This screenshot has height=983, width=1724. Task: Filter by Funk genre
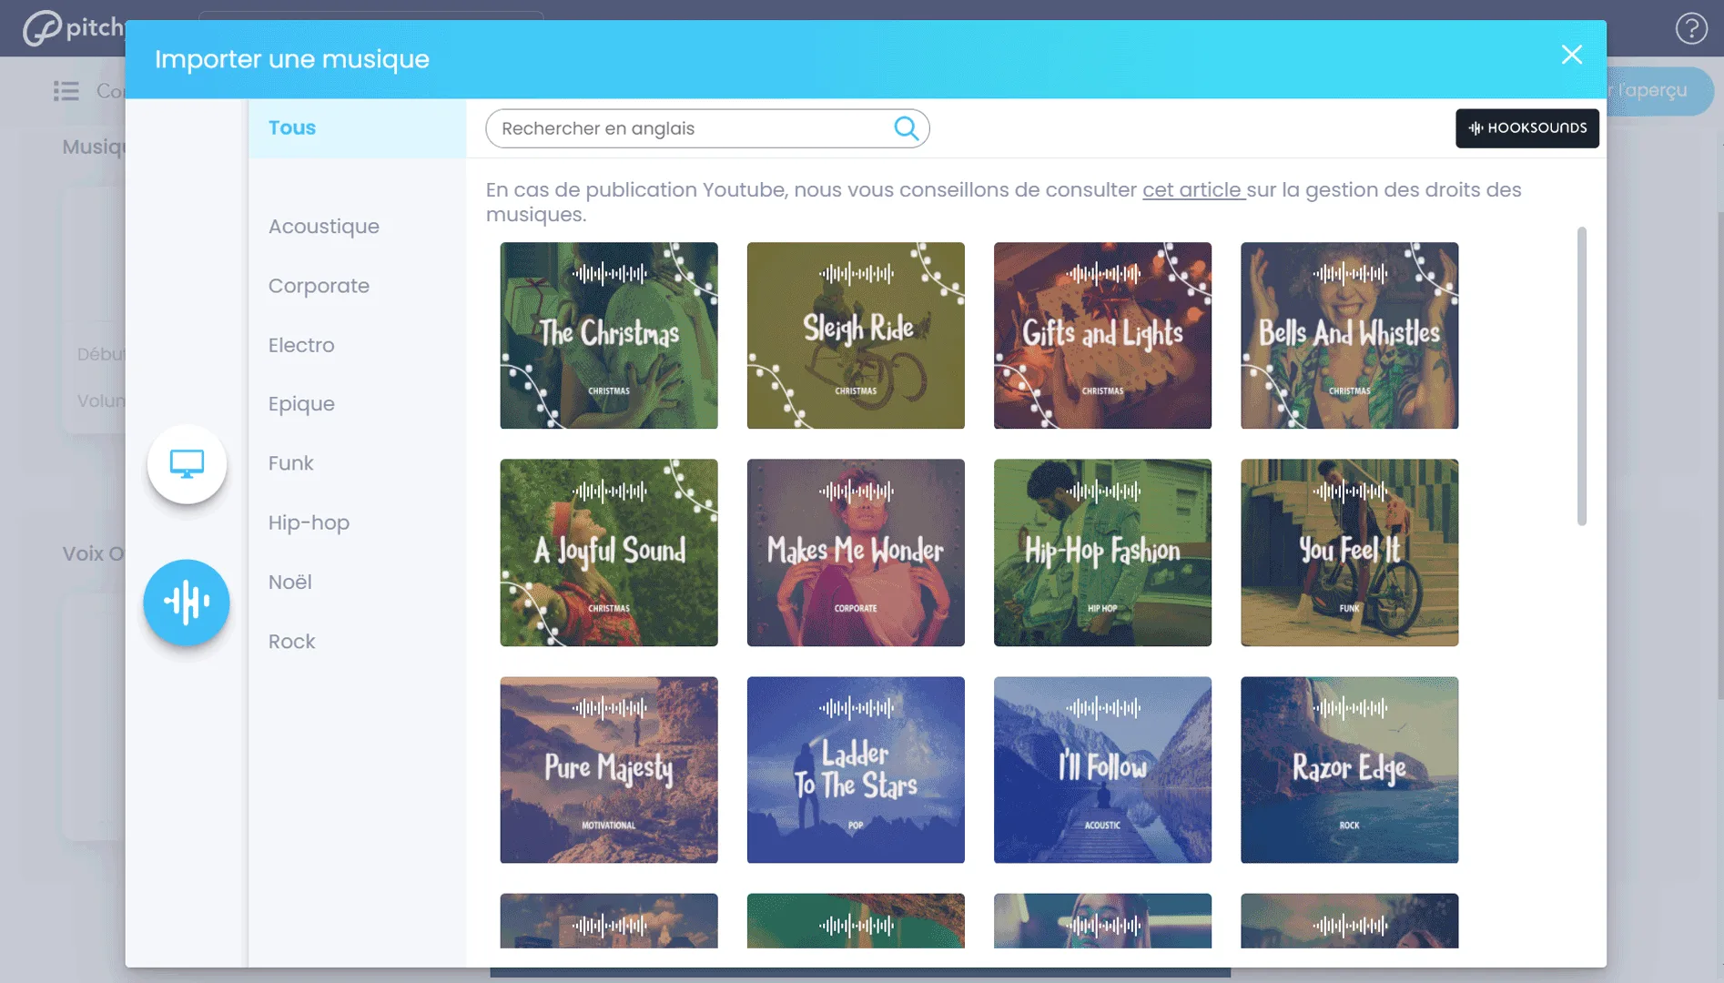point(290,463)
